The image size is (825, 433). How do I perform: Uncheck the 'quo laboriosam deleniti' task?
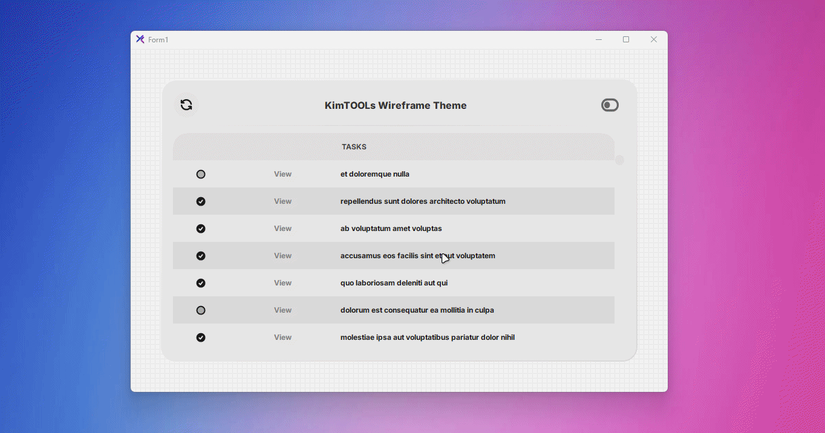coord(201,283)
